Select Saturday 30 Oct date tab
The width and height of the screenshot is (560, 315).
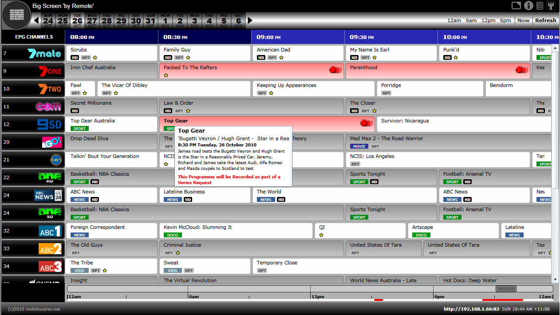tap(136, 20)
